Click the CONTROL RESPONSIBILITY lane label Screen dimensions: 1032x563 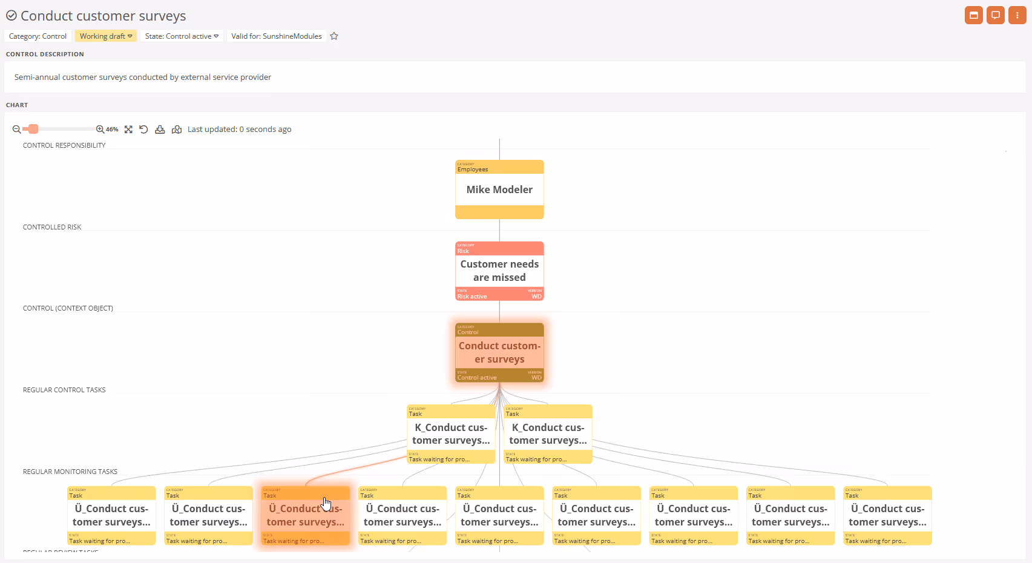[64, 145]
